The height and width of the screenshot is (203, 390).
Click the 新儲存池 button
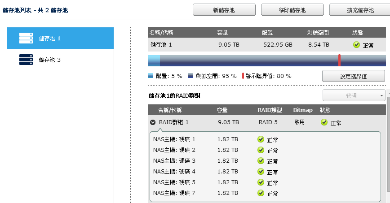tap(224, 10)
